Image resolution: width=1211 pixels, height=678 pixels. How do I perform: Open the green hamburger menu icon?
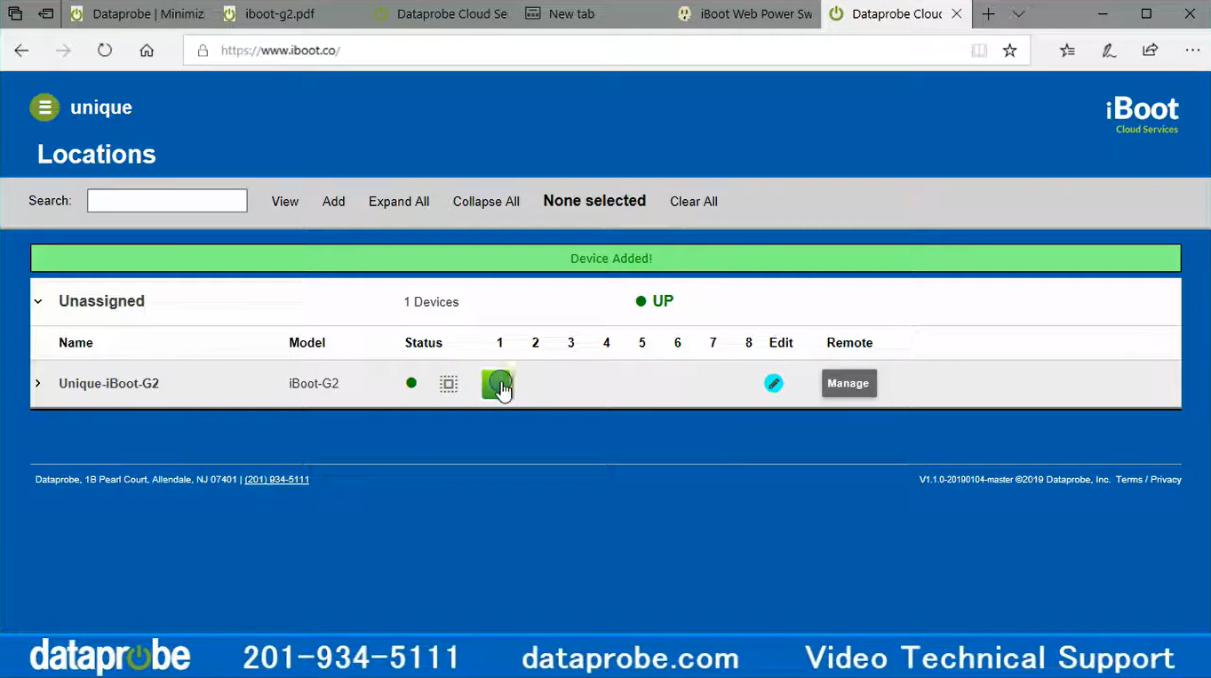tap(44, 108)
